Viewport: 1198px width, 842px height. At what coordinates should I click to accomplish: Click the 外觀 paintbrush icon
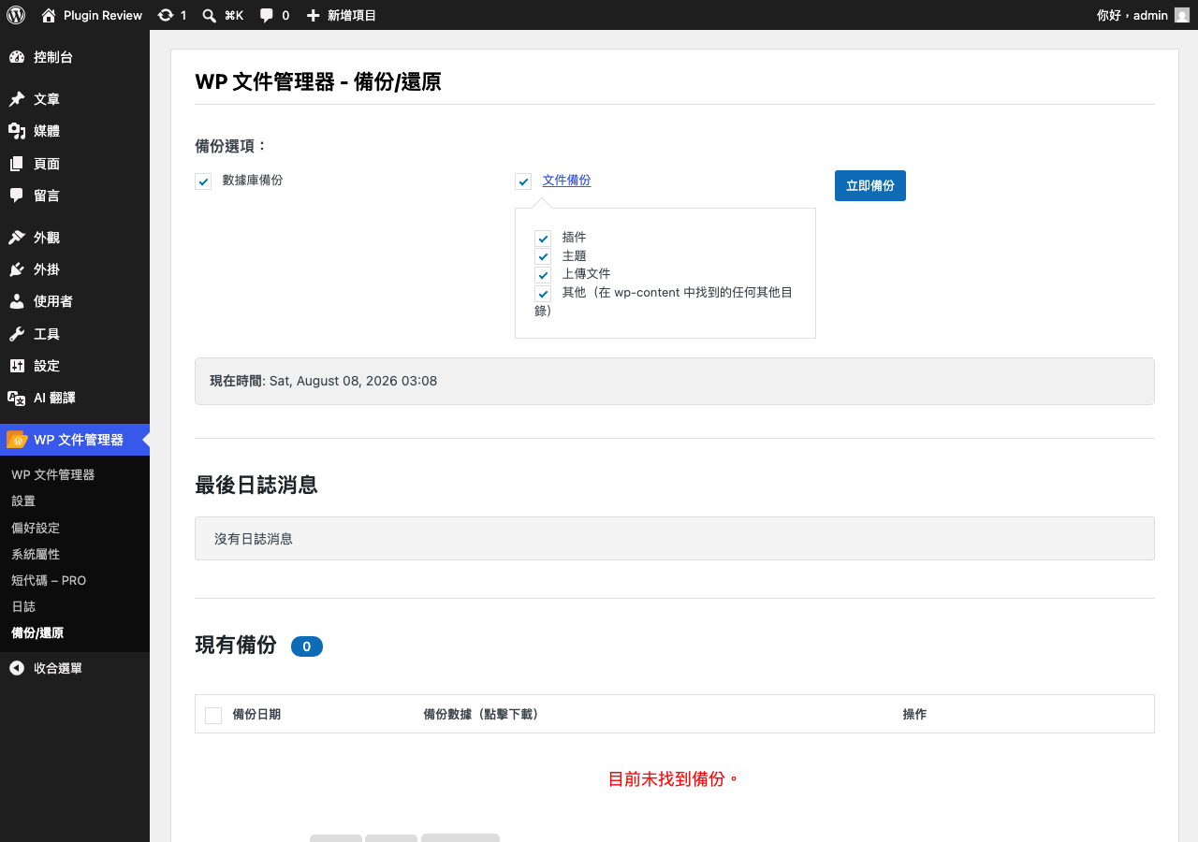(x=17, y=238)
